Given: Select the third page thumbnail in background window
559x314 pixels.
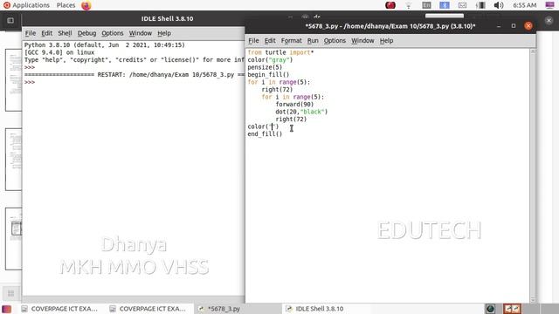Looking at the screenshot, I should pyautogui.click(x=14, y=239).
